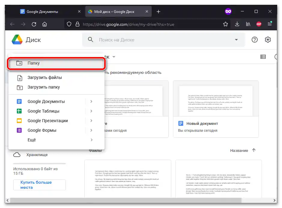Open the My Drive dropdown arrow
Viewport: 282px width, 208px height.
point(114,57)
